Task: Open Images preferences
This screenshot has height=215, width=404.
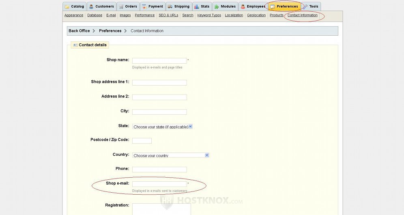Action: pyautogui.click(x=125, y=15)
